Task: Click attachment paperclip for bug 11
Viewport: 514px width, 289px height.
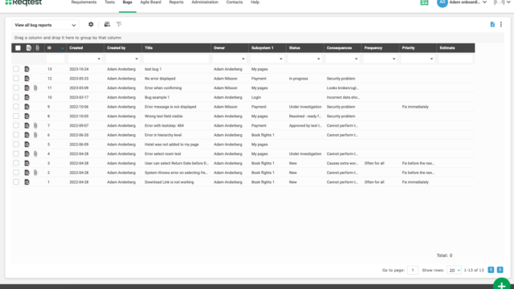Action: 35,88
